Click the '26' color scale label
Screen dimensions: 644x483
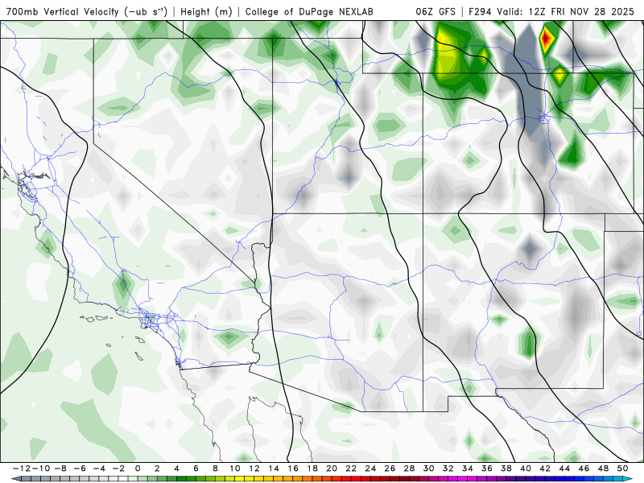point(390,469)
